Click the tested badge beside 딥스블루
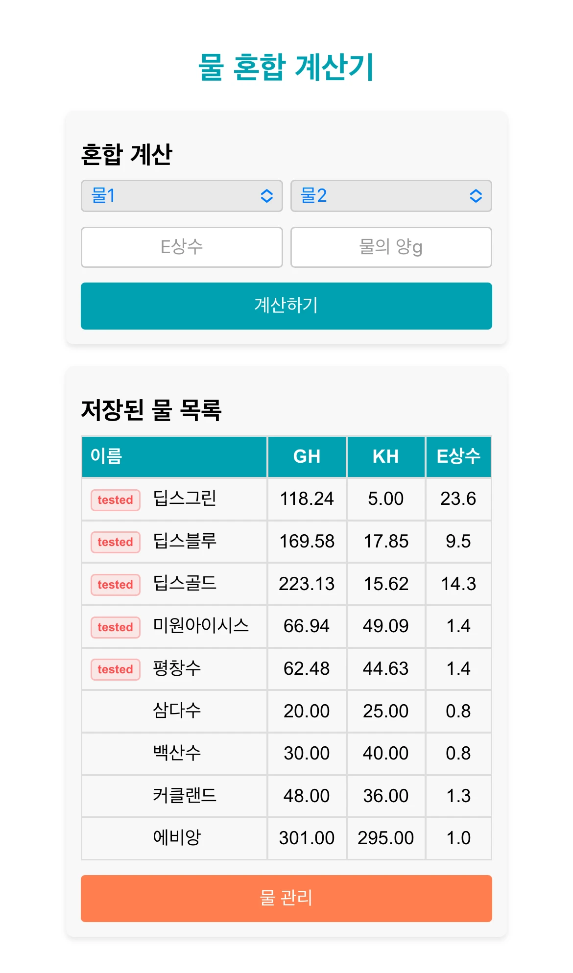This screenshot has height=973, width=573. tap(115, 542)
